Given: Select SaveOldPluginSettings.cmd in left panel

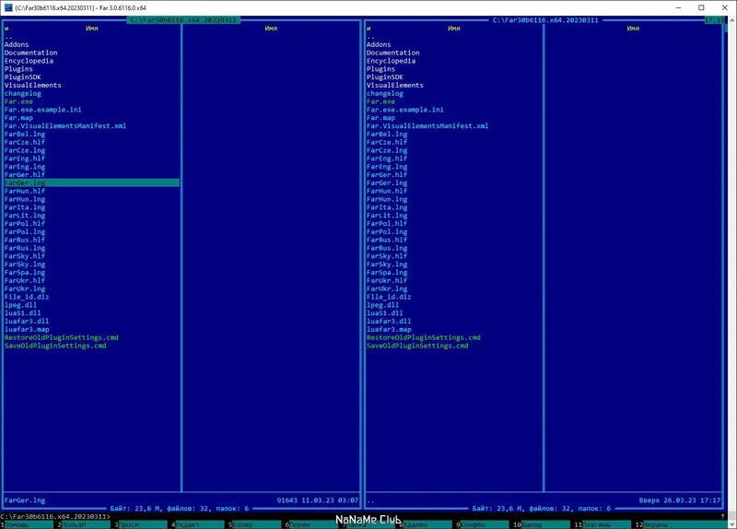Looking at the screenshot, I should [x=55, y=346].
